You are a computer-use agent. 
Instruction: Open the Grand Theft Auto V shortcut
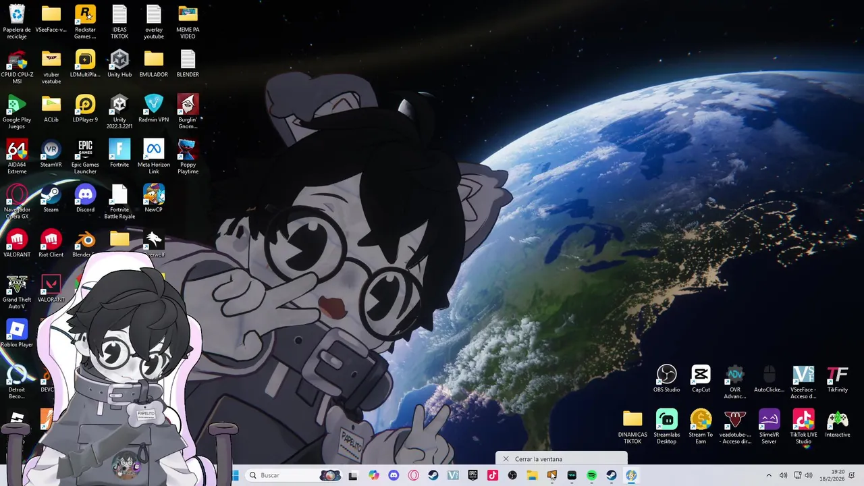click(17, 292)
